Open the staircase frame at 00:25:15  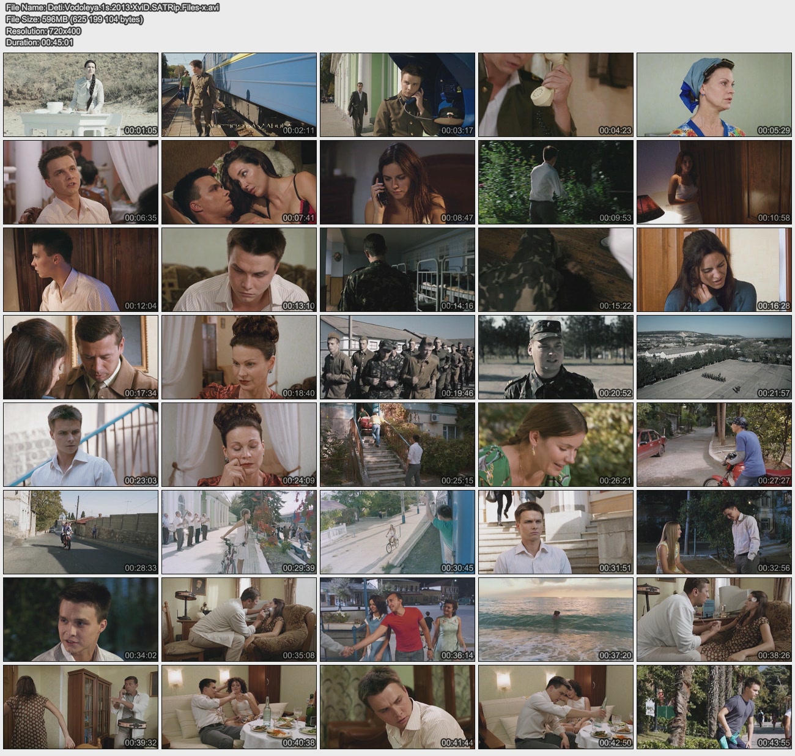tap(398, 445)
